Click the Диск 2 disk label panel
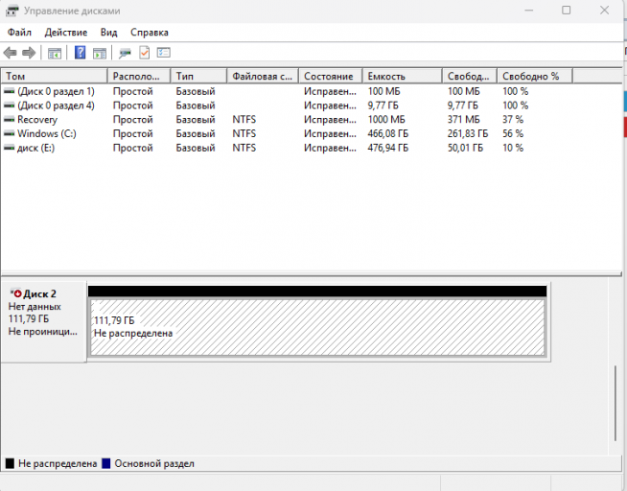Screen dimensions: 627x491 (43, 322)
